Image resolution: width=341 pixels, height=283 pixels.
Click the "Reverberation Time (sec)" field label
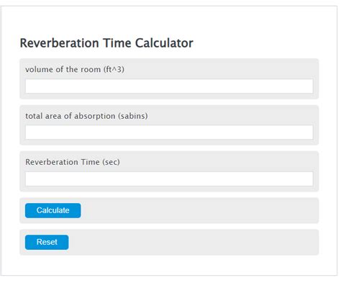click(x=73, y=162)
